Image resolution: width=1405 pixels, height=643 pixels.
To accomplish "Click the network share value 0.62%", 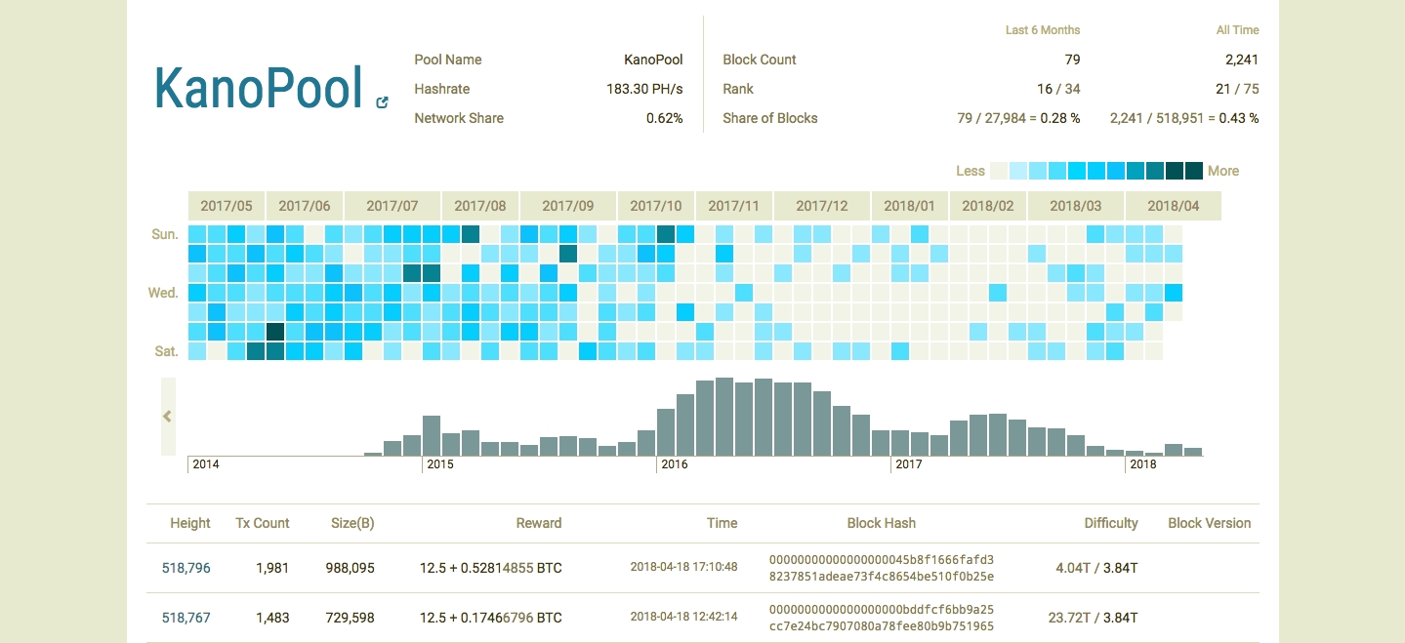I will pos(665,118).
